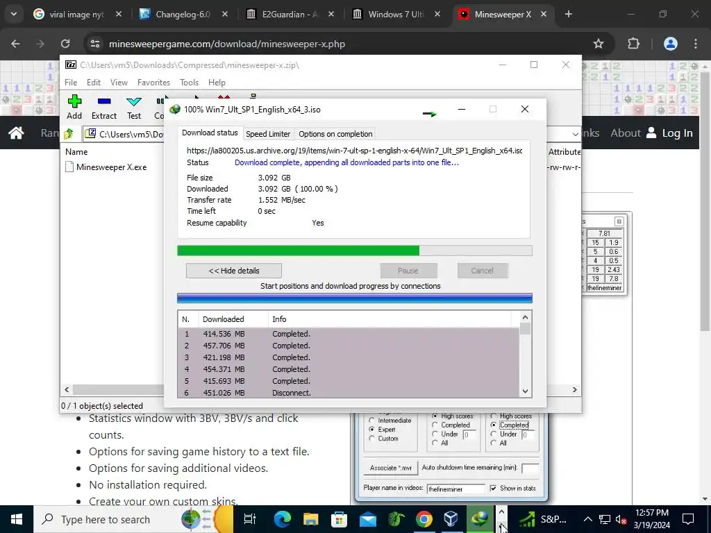The image size is (711, 533).
Task: Open a new Chrome tab
Action: pos(569,14)
